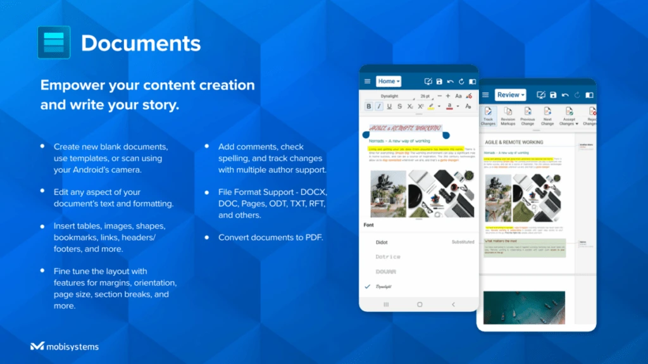Image resolution: width=648 pixels, height=364 pixels.
Task: Increase font size with plus button
Action: [448, 96]
